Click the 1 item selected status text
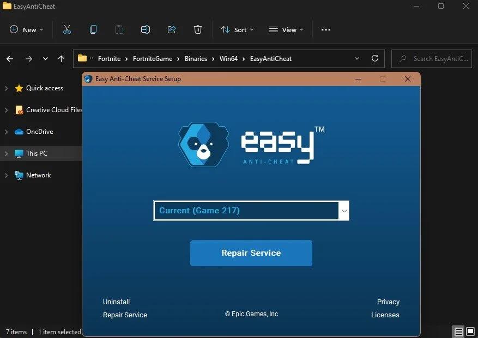Image resolution: width=478 pixels, height=338 pixels. coord(59,332)
